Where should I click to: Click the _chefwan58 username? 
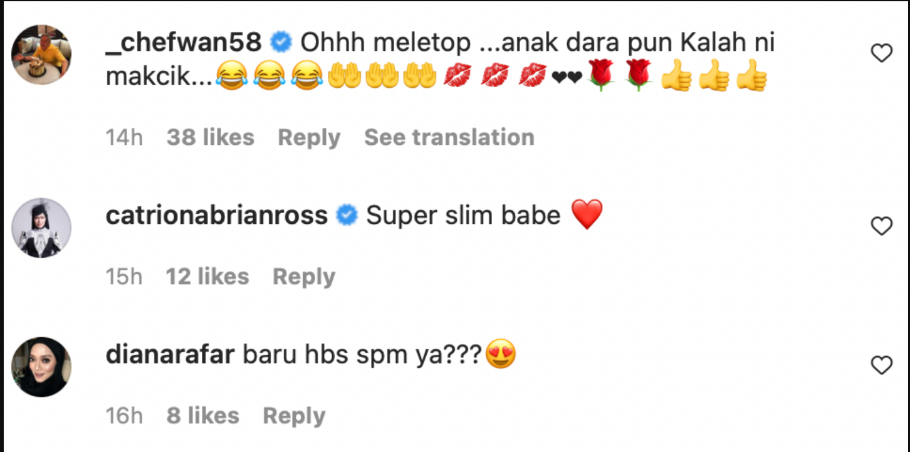coord(184,43)
